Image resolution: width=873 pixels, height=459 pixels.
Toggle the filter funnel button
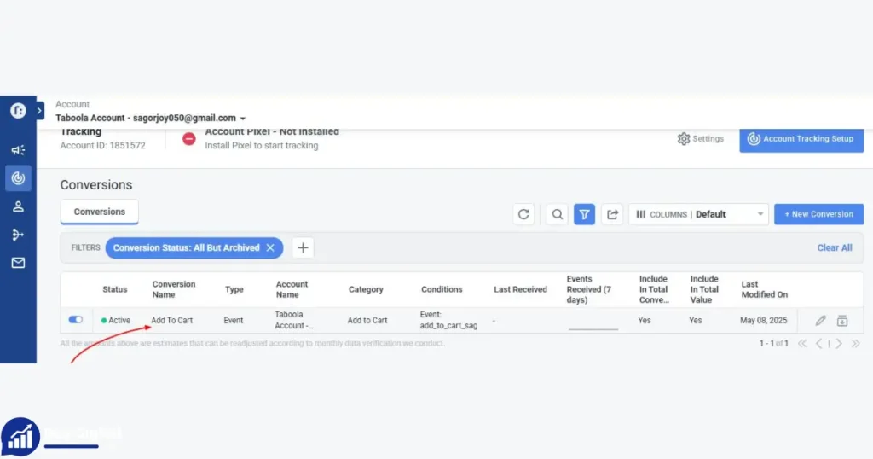[584, 214]
